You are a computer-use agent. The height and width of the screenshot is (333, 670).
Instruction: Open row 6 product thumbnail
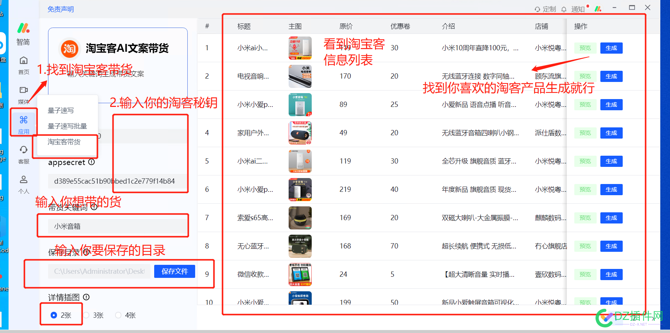(300, 190)
